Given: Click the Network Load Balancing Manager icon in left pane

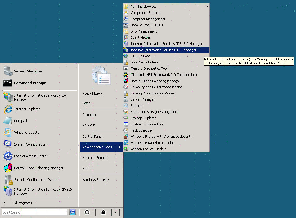Looking at the screenshot, I should pyautogui.click(x=8, y=168).
